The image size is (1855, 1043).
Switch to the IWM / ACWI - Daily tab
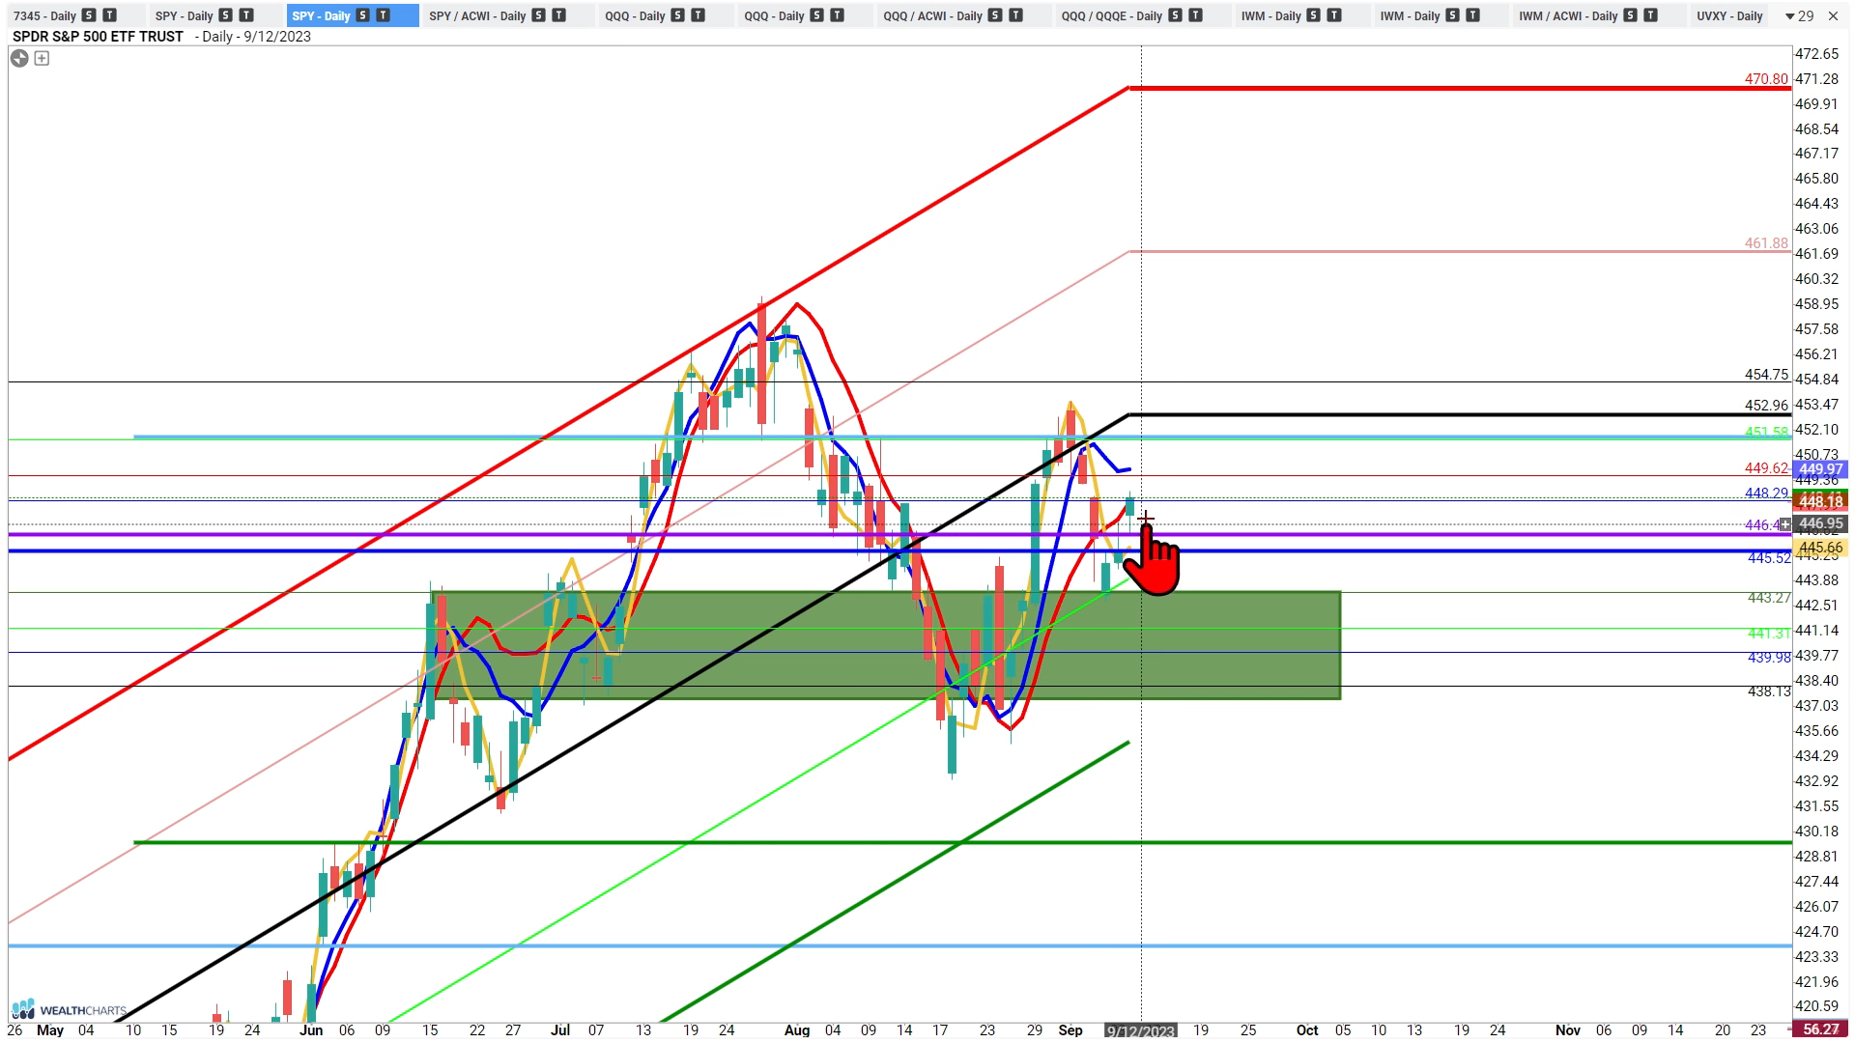click(x=1568, y=15)
